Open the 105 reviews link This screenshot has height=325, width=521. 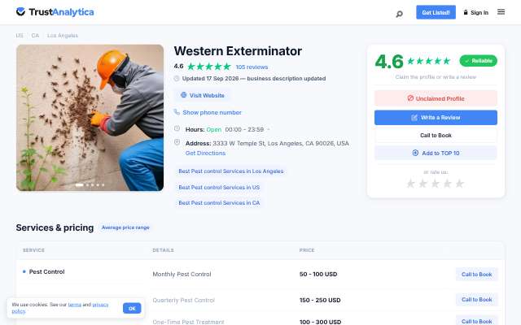tap(252, 67)
